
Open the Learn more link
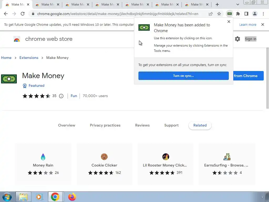tap(248, 24)
